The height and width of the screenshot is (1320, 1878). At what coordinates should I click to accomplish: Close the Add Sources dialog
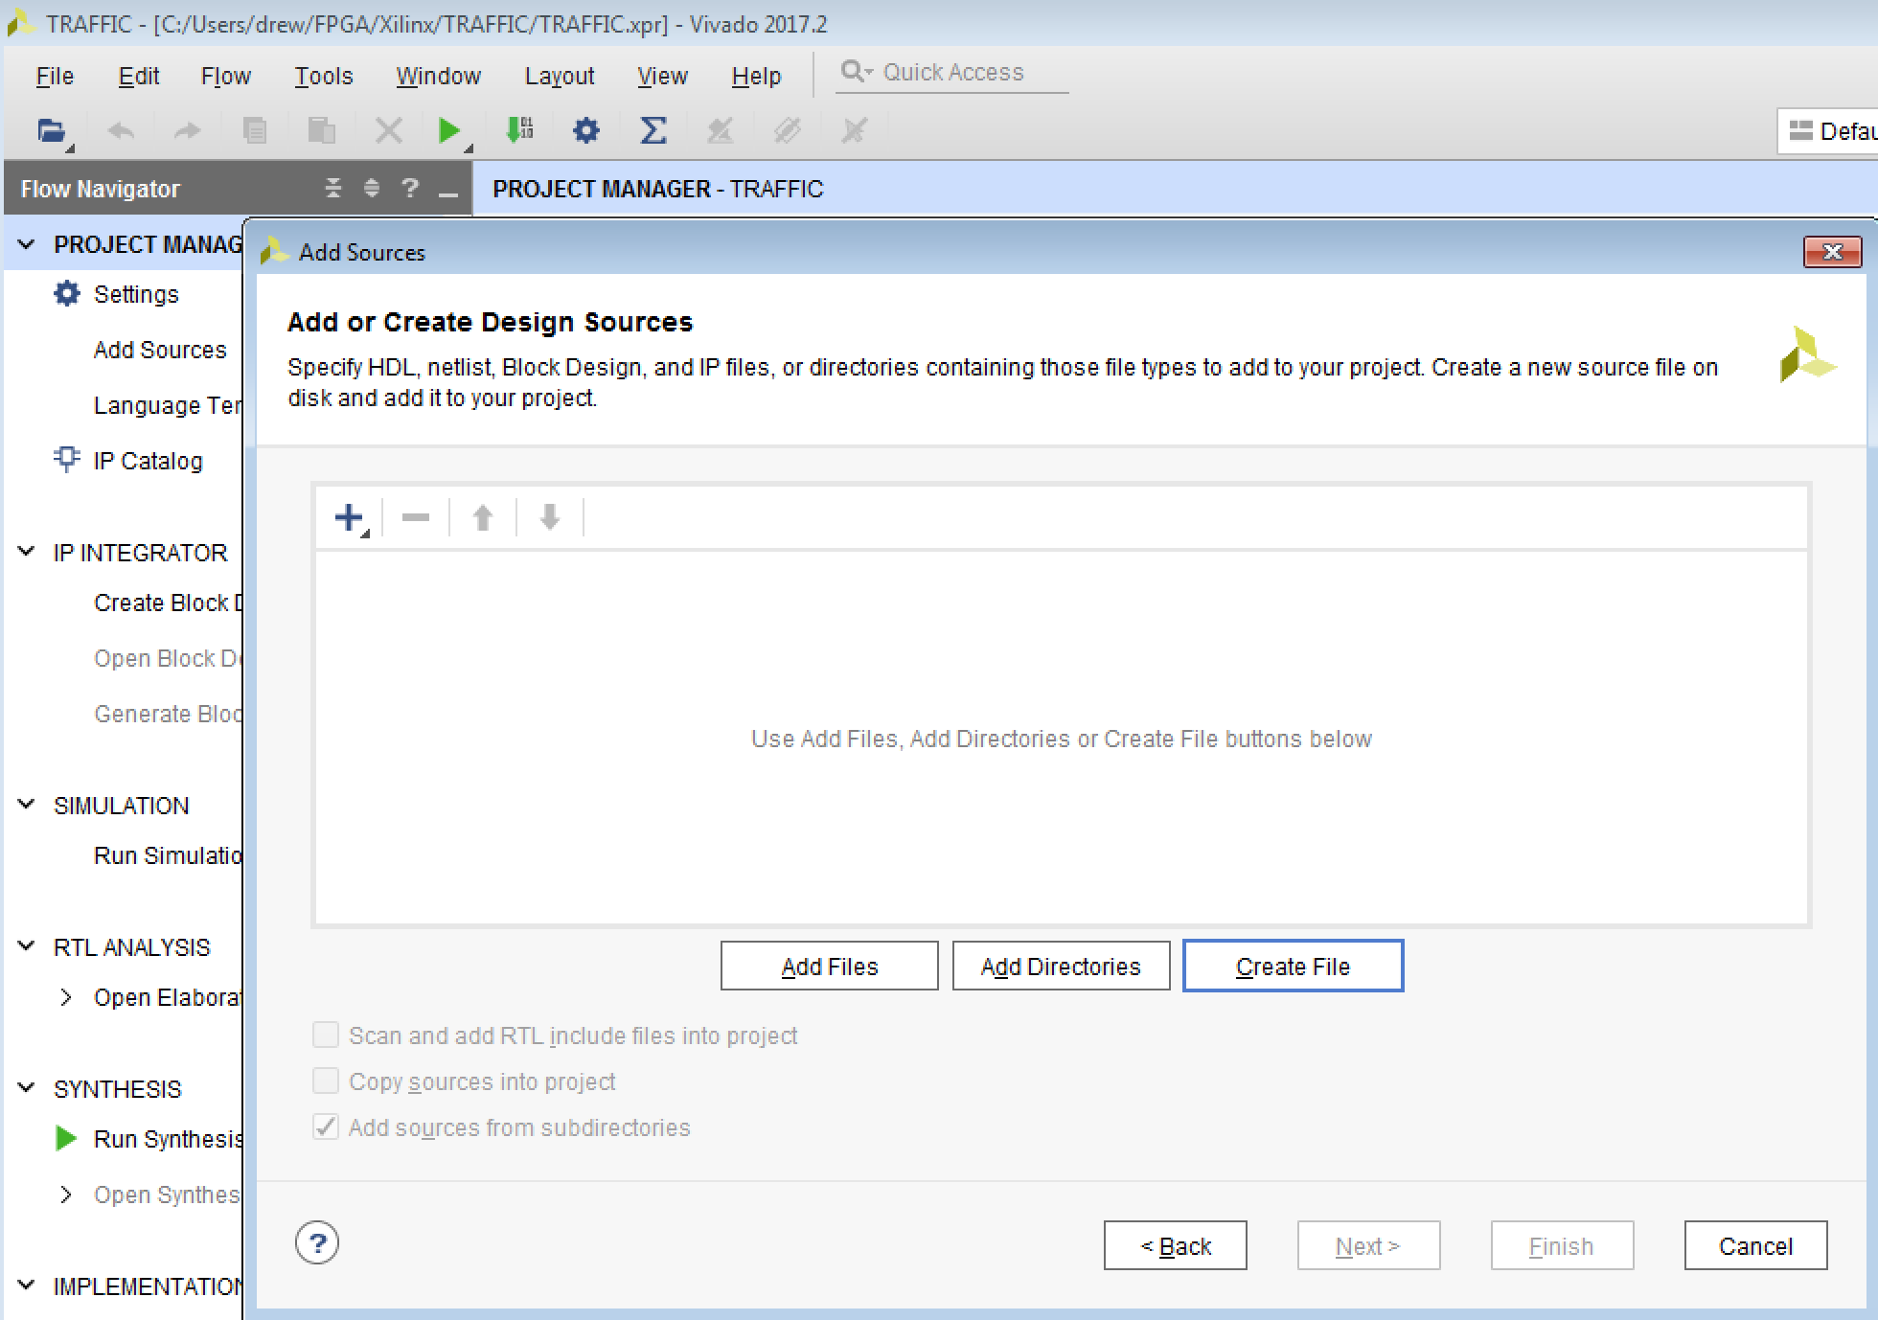[1832, 252]
